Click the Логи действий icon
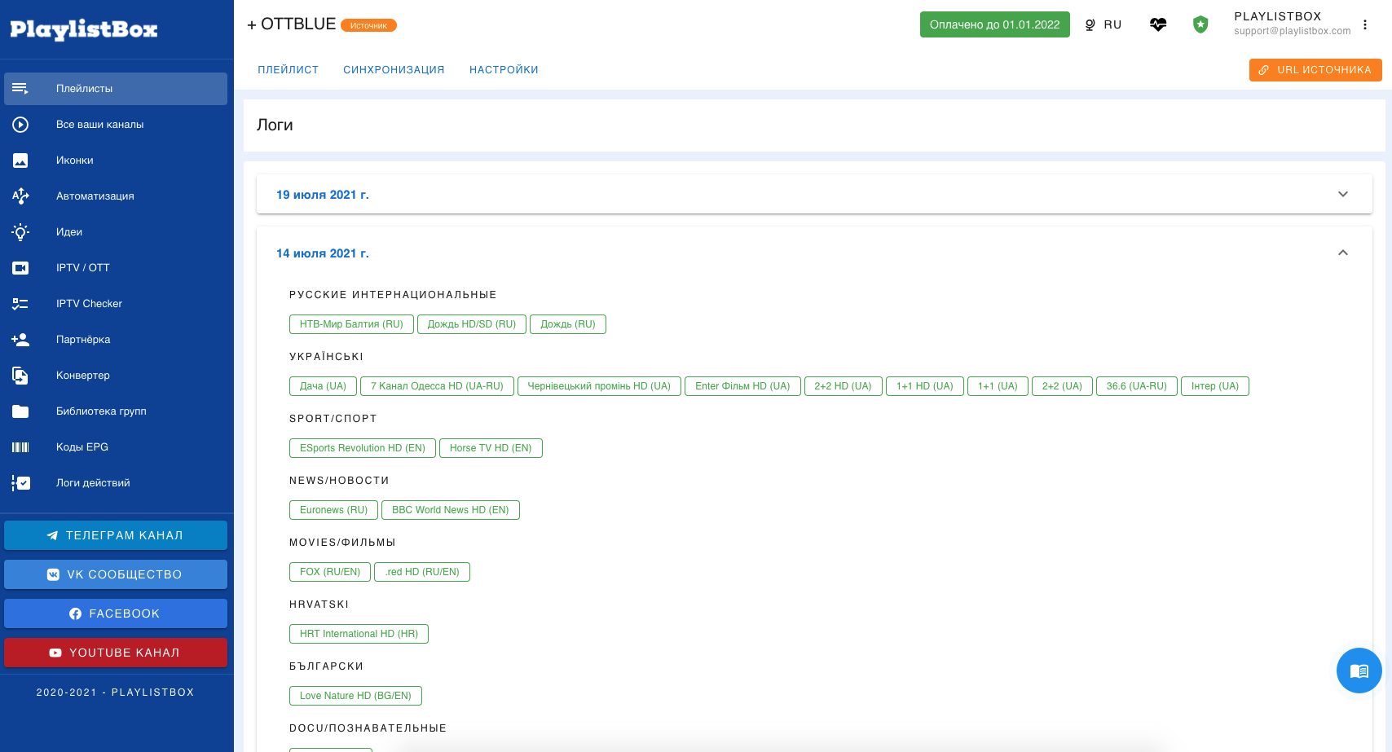 point(20,483)
